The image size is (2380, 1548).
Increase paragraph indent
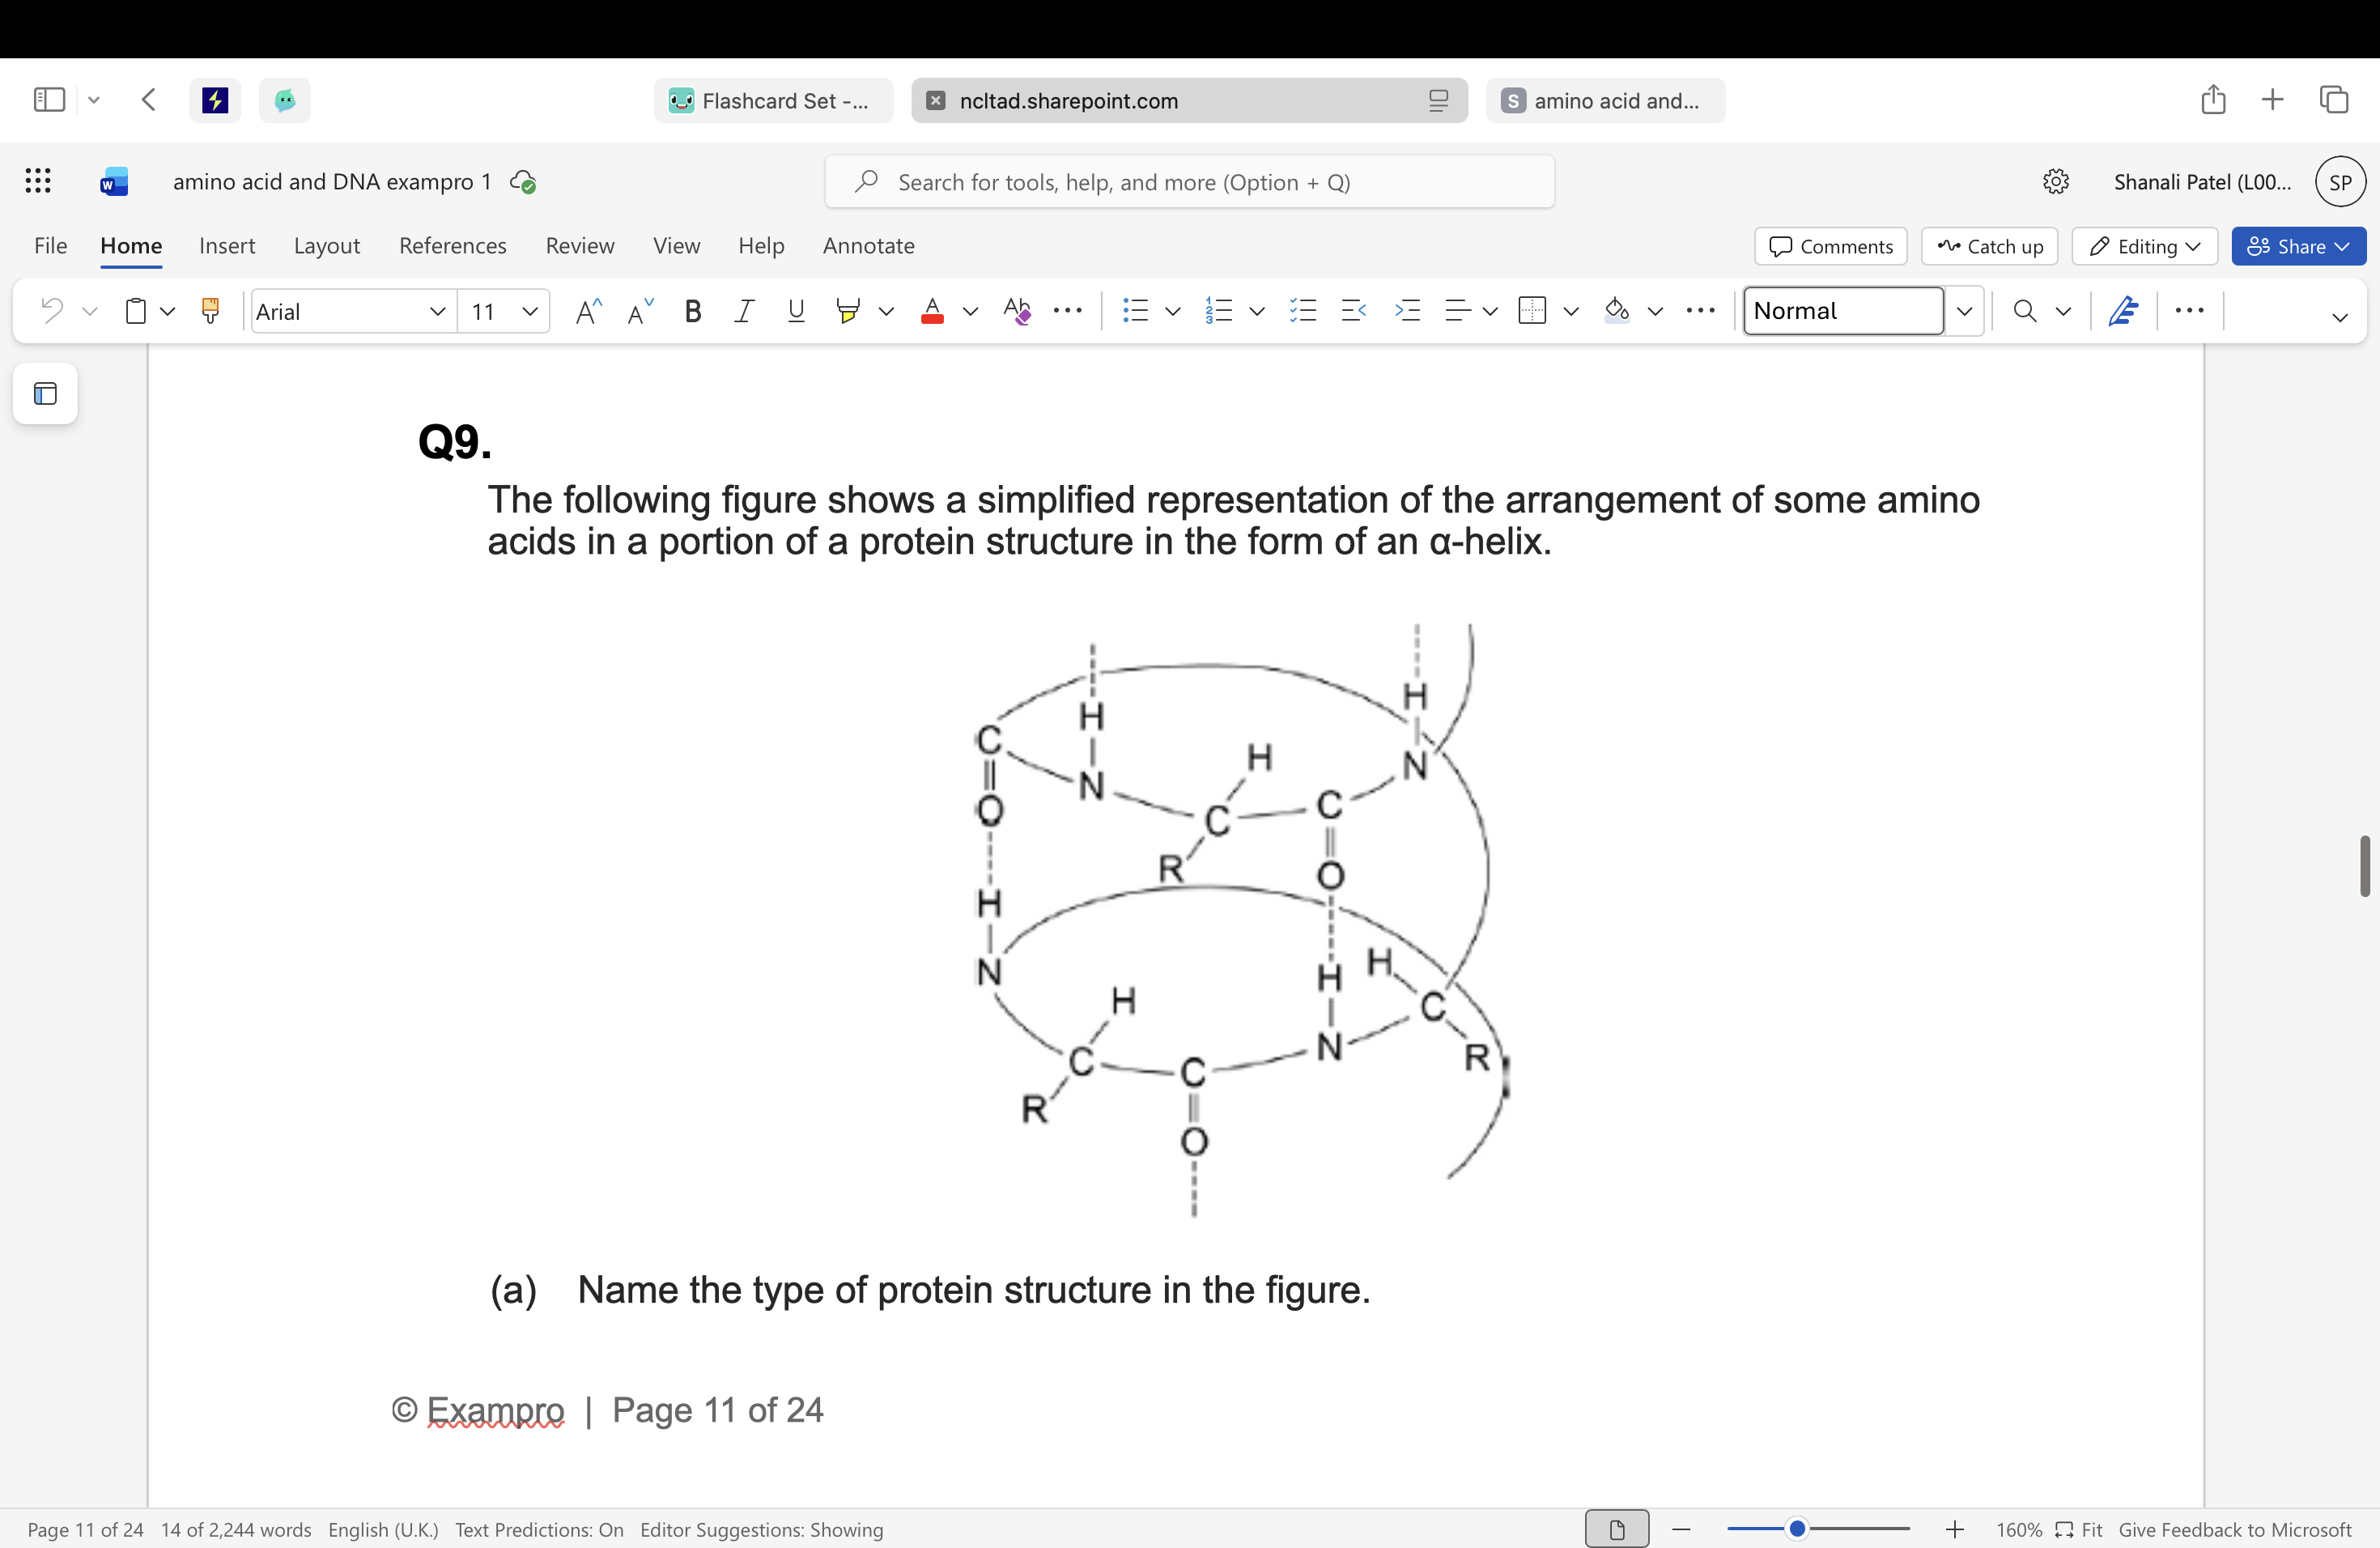click(1407, 311)
